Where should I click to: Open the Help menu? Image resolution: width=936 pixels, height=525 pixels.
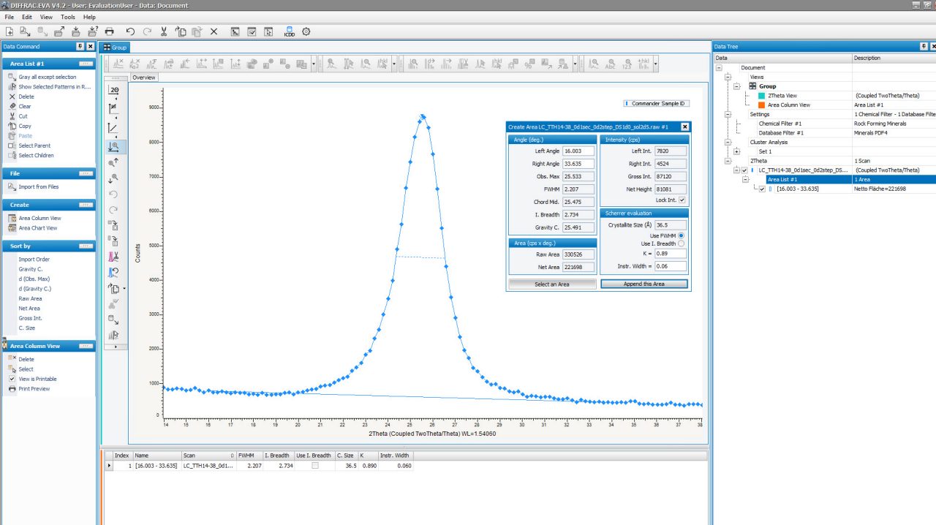[89, 17]
